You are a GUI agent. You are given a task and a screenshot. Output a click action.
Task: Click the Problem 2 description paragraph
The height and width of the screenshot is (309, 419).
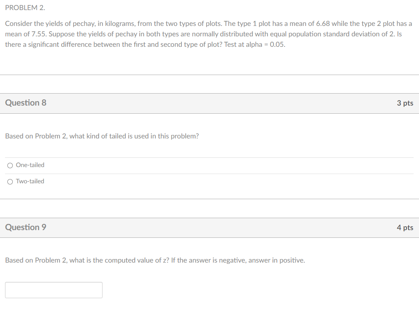coord(209,34)
